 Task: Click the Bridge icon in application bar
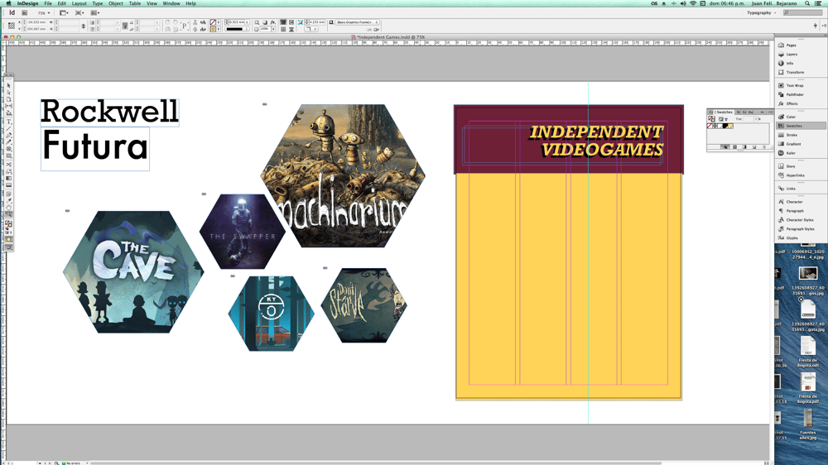24,12
